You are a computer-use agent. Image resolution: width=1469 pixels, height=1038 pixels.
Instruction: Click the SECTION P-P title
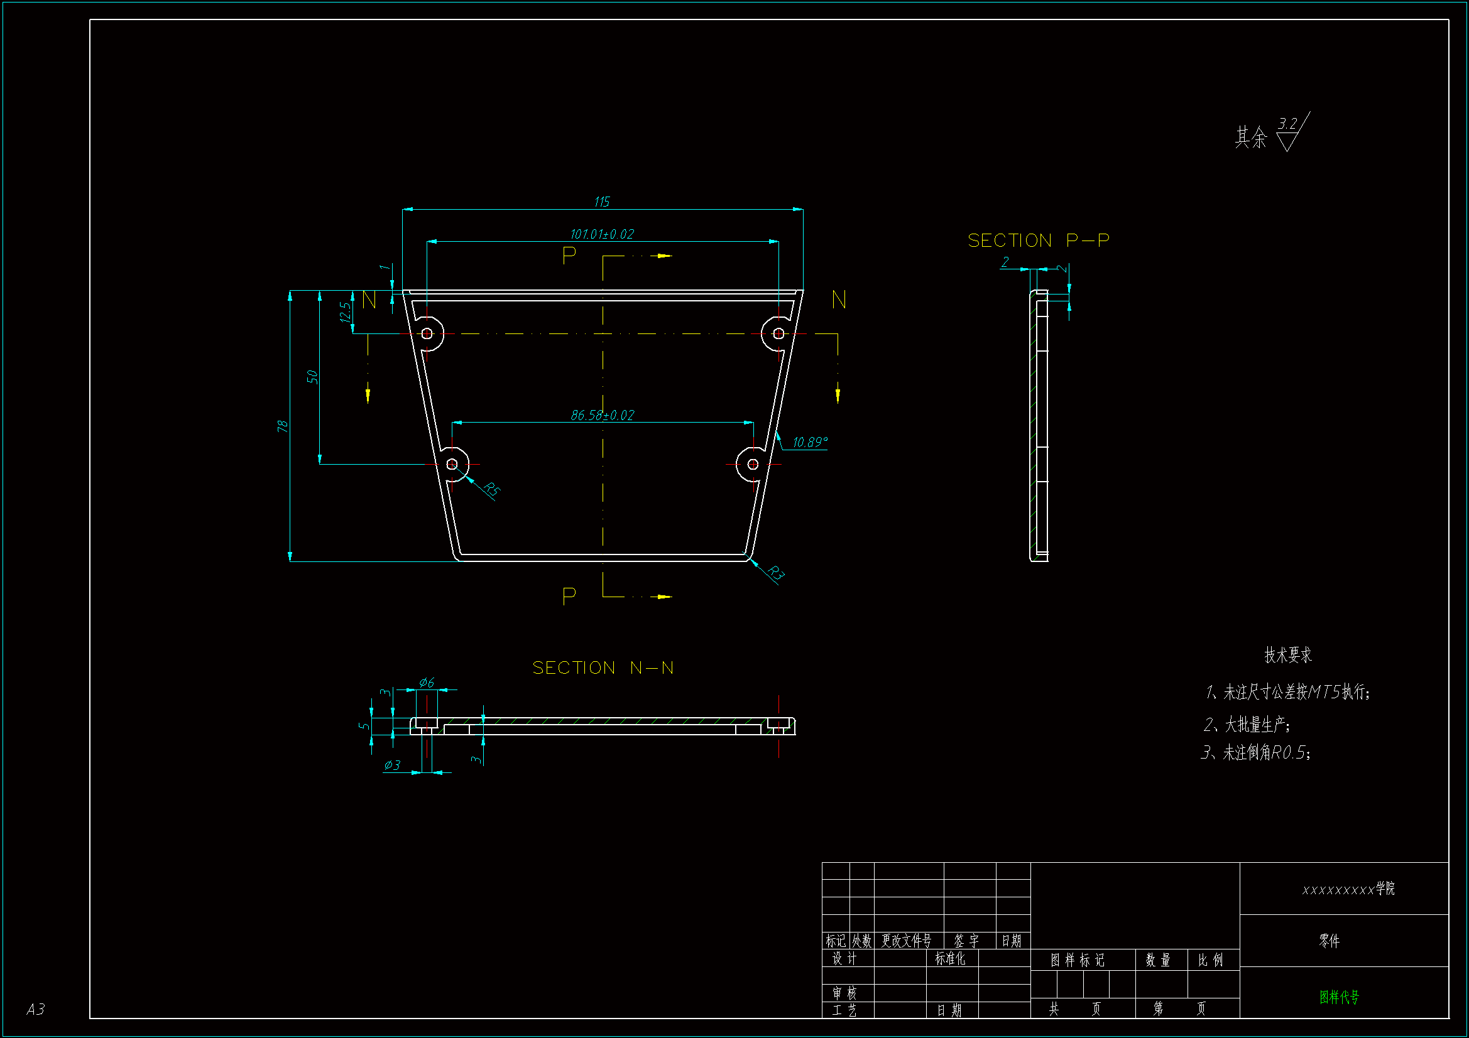tap(1038, 241)
